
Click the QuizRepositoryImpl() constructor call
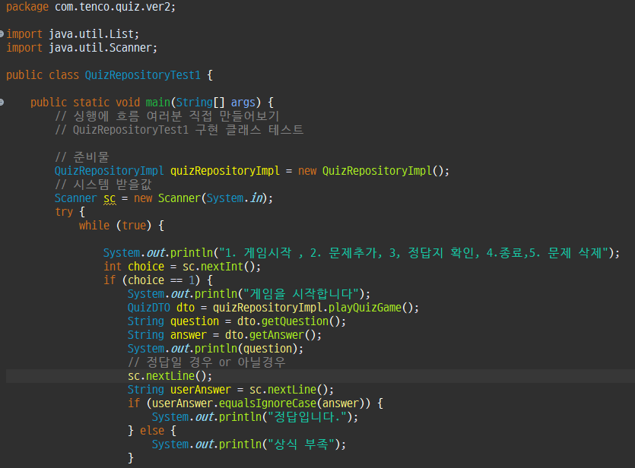[383, 171]
